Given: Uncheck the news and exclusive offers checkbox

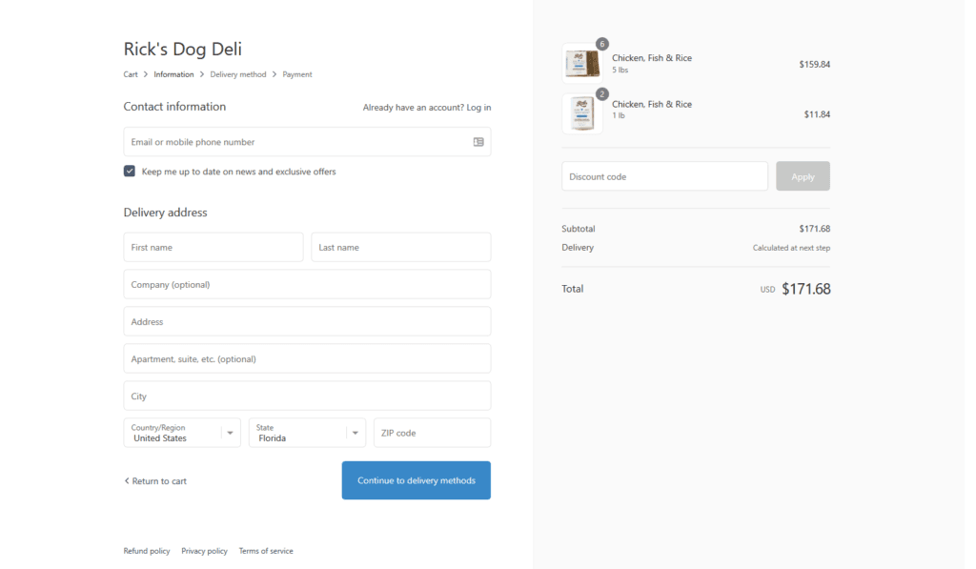Looking at the screenshot, I should coord(130,172).
